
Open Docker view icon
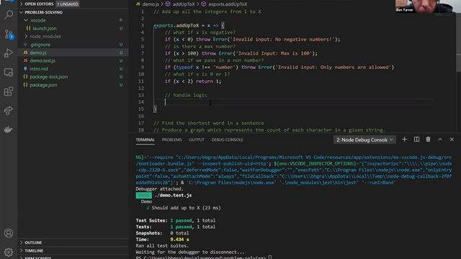9,129
